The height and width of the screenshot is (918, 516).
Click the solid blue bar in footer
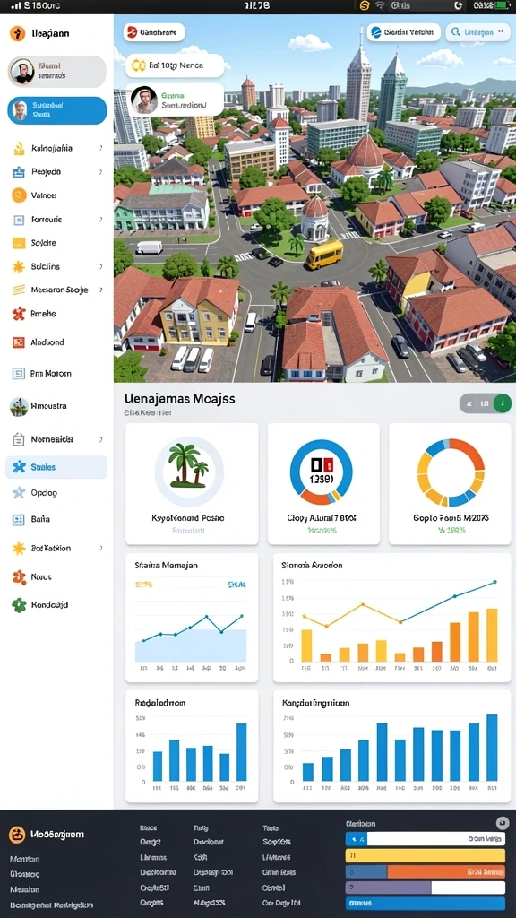point(426,904)
